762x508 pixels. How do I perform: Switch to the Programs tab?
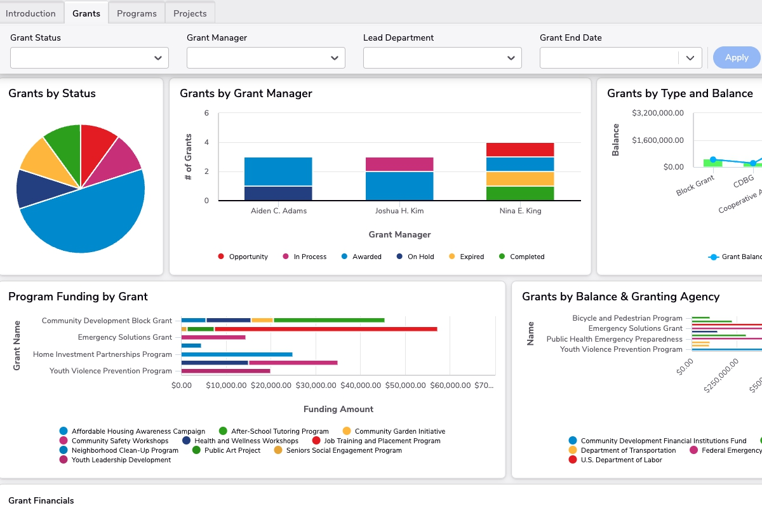pyautogui.click(x=137, y=13)
